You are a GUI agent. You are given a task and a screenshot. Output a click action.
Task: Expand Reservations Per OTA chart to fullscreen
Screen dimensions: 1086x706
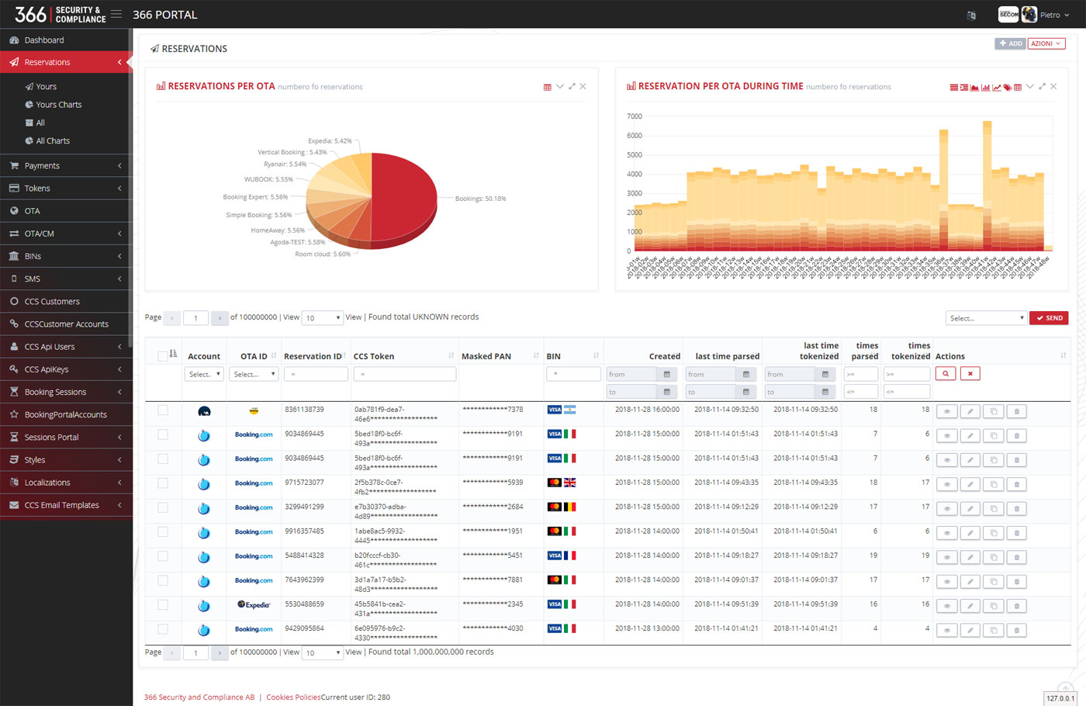572,86
